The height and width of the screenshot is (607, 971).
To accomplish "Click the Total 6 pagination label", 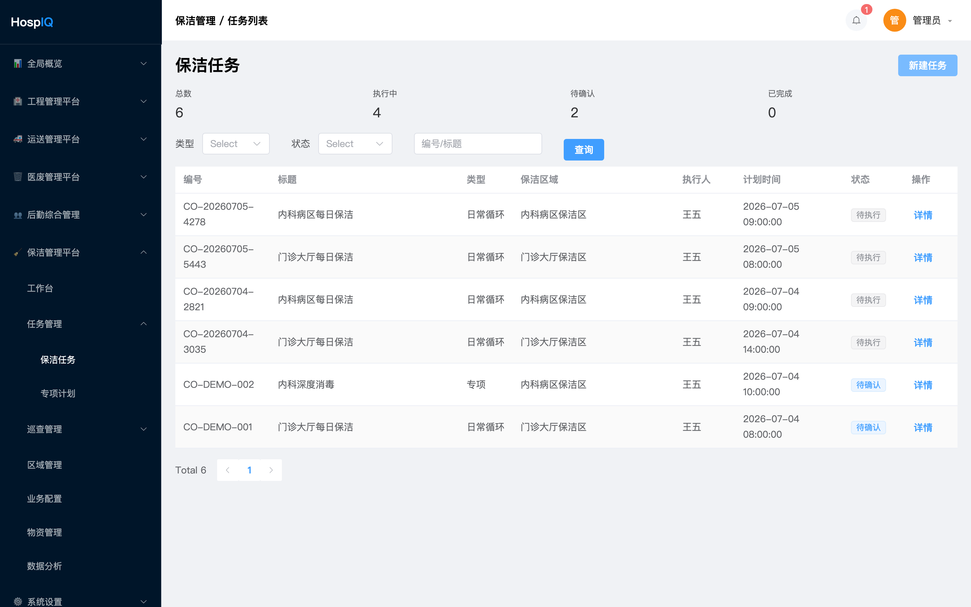I will 190,470.
